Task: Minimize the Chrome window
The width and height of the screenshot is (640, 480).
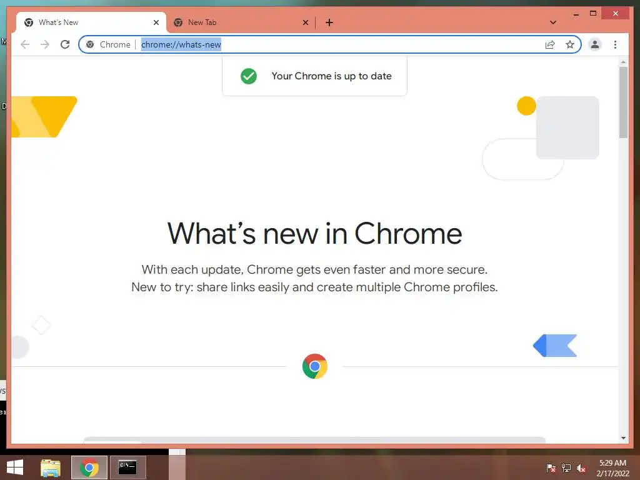Action: (576, 14)
